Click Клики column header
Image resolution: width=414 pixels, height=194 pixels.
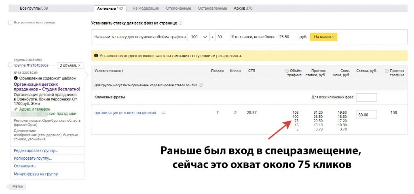[235, 71]
